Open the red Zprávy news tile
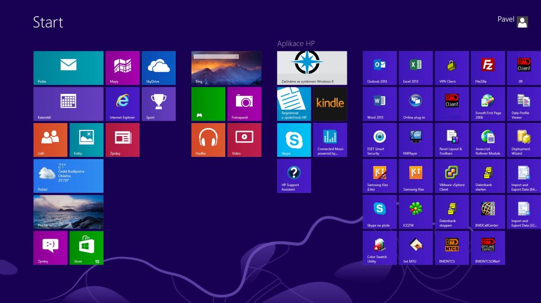541x303 pixels. pos(122,140)
